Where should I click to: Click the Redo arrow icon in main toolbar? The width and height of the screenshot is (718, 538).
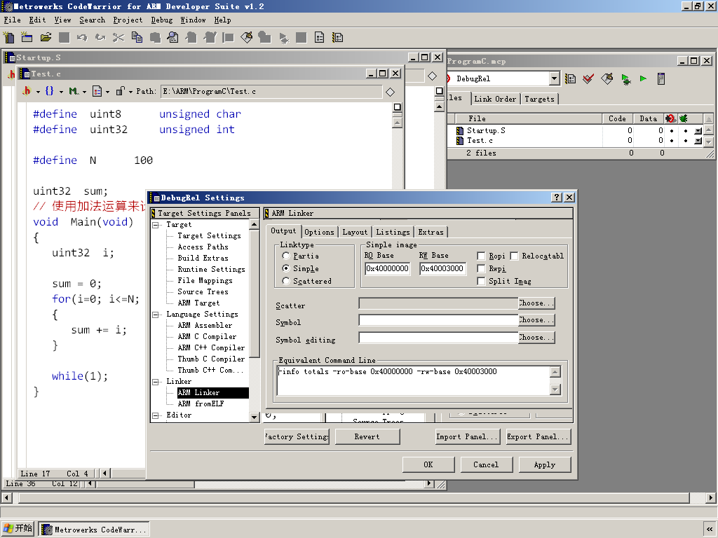[100, 38]
